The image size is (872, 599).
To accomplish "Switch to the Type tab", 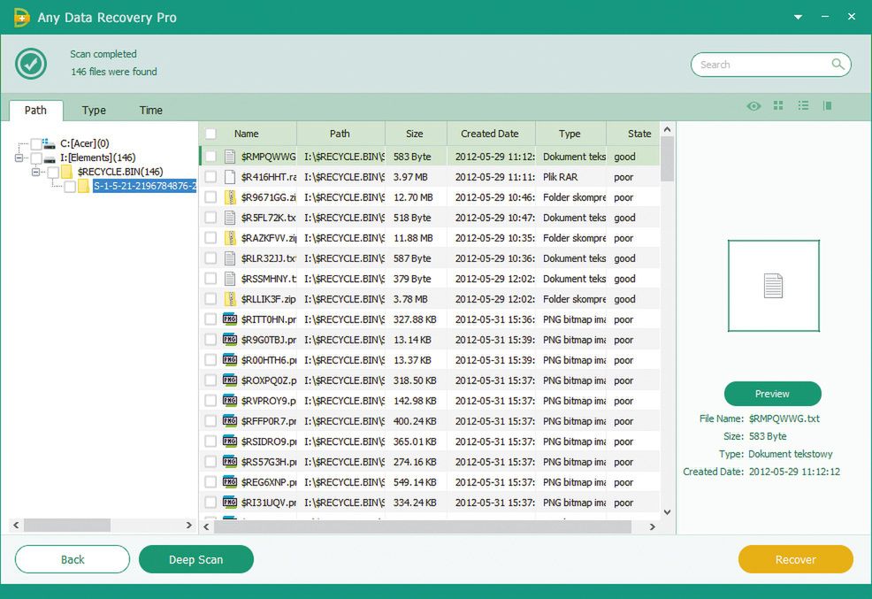I will tap(94, 111).
